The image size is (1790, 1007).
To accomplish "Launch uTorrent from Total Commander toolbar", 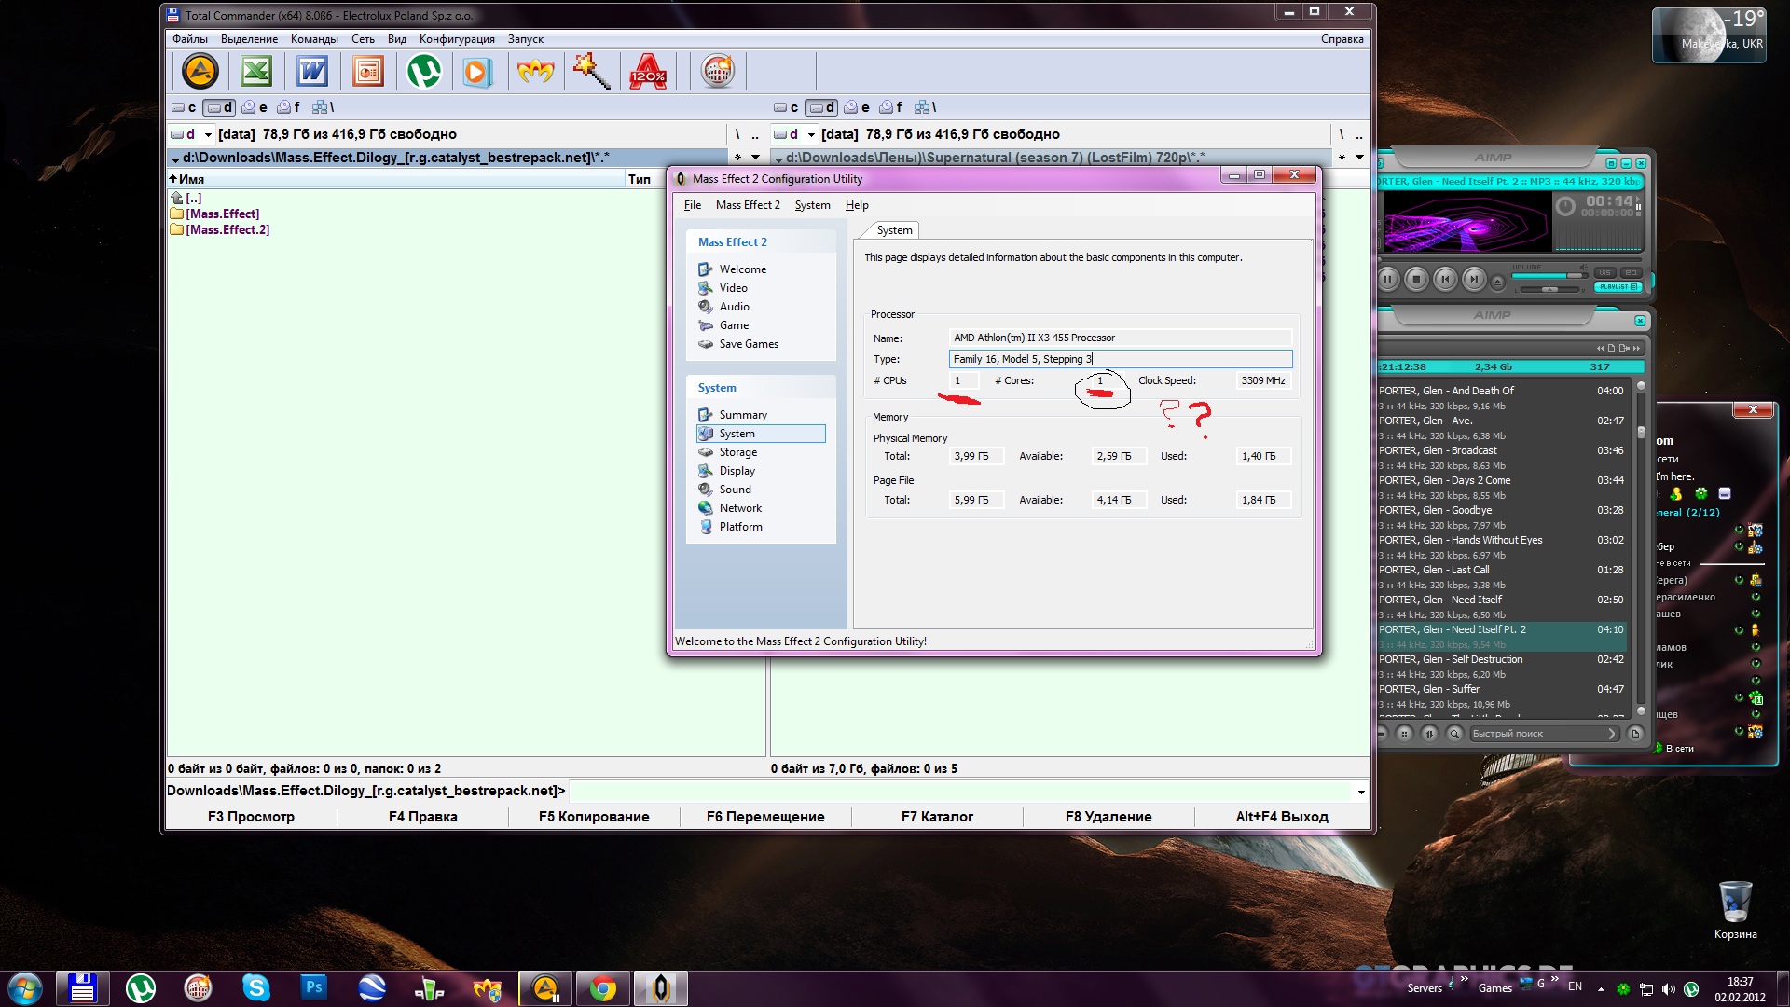I will tap(424, 71).
